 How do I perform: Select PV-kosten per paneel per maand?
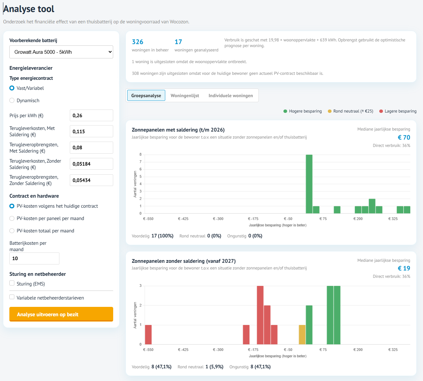[12, 218]
